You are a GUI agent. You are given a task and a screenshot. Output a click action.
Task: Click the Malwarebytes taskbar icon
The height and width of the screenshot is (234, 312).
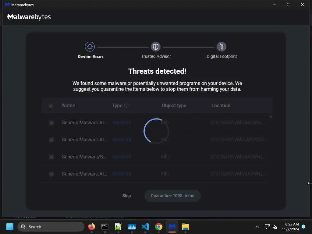(x=172, y=227)
